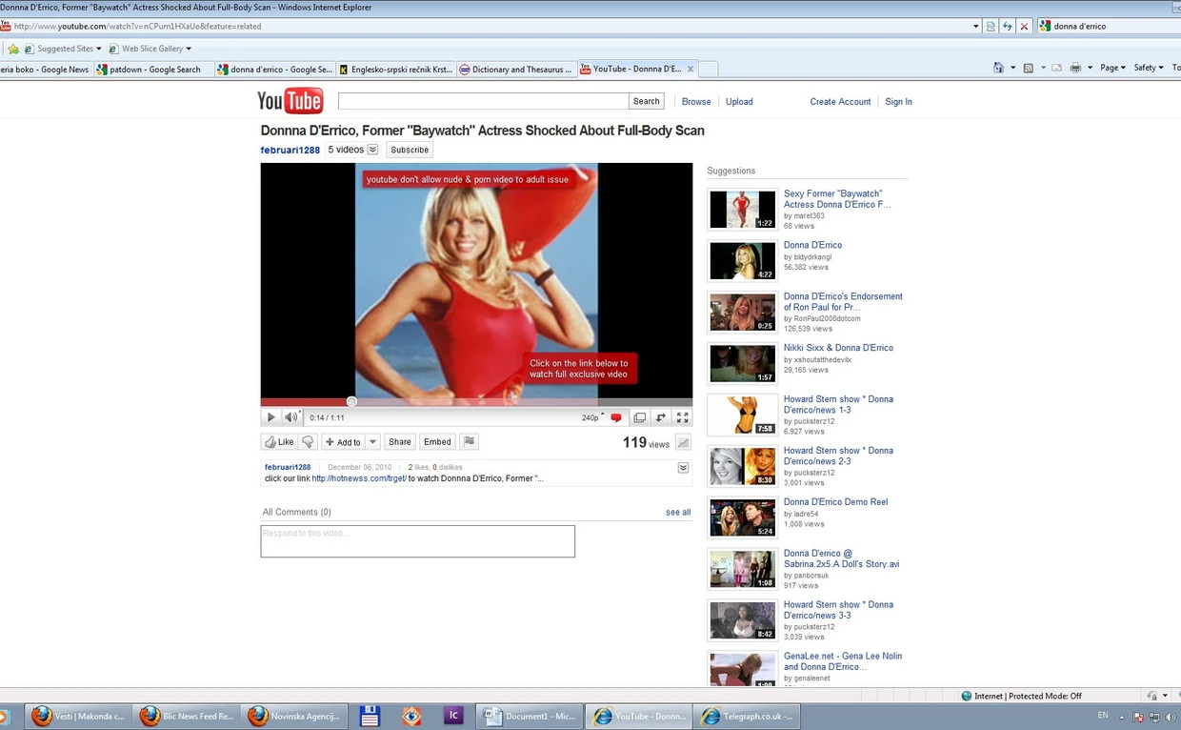The width and height of the screenshot is (1181, 730).
Task: Click the thumbs-down dislike icon
Action: tap(308, 442)
